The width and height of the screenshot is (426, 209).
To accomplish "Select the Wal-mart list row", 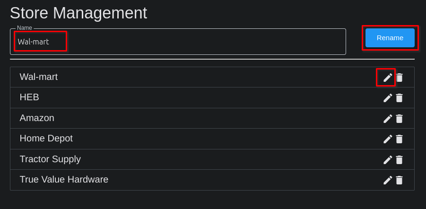I will pos(39,77).
